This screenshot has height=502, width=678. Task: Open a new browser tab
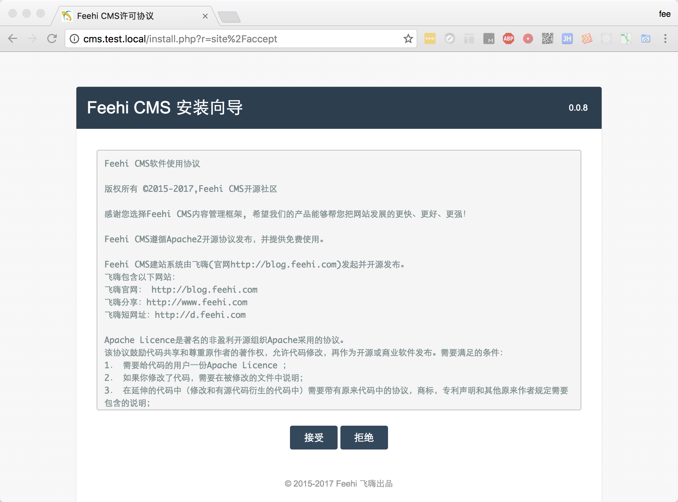point(229,16)
